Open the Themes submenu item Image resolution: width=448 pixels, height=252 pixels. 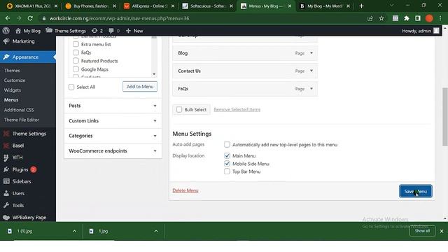point(12,70)
